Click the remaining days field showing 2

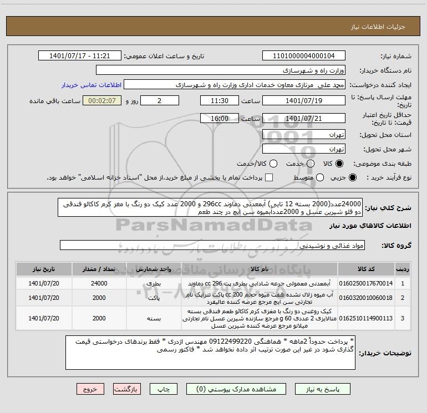point(160,100)
